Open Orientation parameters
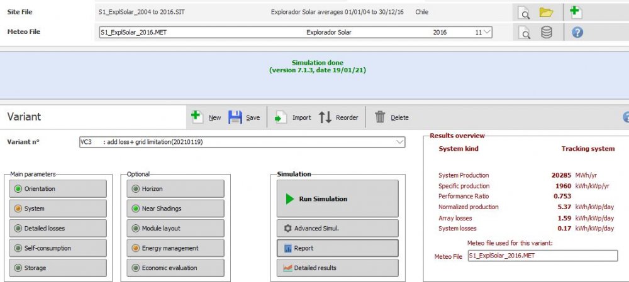629x282 pixels. (58, 189)
